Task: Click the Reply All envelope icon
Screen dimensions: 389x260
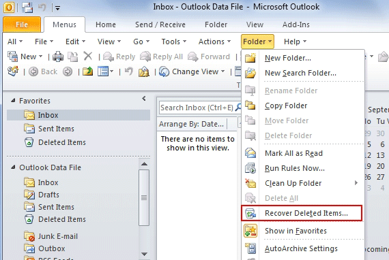Action: (145, 56)
